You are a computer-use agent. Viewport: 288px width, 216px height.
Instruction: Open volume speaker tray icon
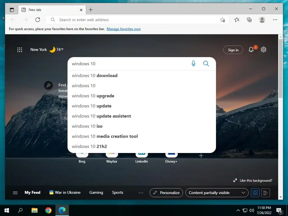252,210
